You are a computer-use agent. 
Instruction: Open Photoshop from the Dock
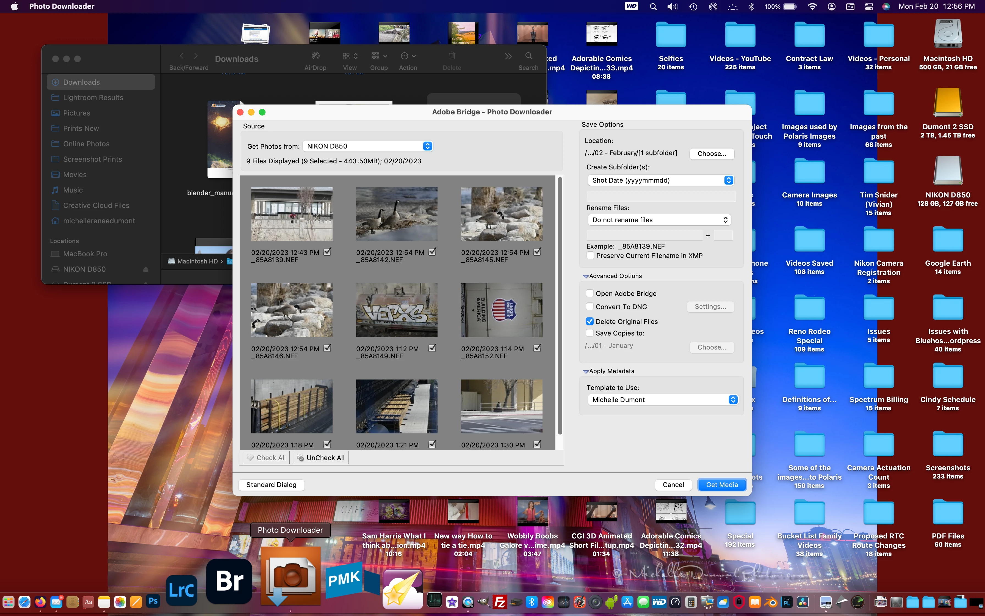pyautogui.click(x=153, y=601)
